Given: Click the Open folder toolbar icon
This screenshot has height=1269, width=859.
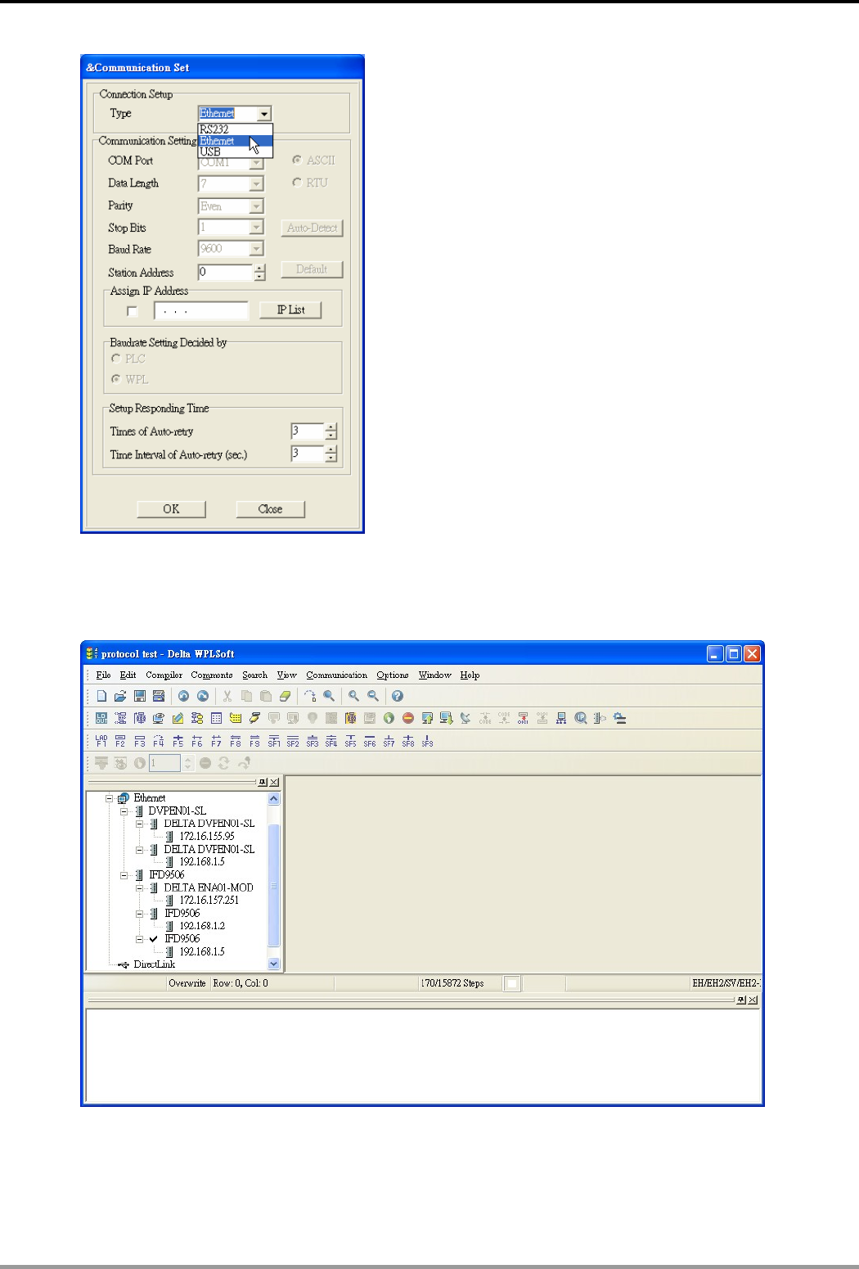Looking at the screenshot, I should pos(120,696).
